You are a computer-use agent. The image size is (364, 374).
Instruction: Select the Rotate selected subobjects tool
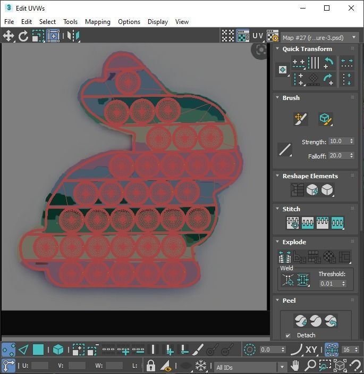[x=23, y=36]
